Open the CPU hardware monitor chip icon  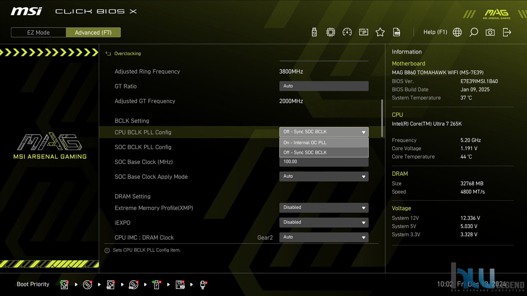tap(330, 32)
